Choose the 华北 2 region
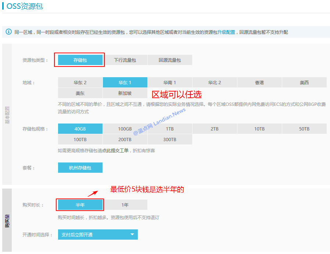Image resolution: width=330 pixels, height=254 pixels. click(x=215, y=82)
